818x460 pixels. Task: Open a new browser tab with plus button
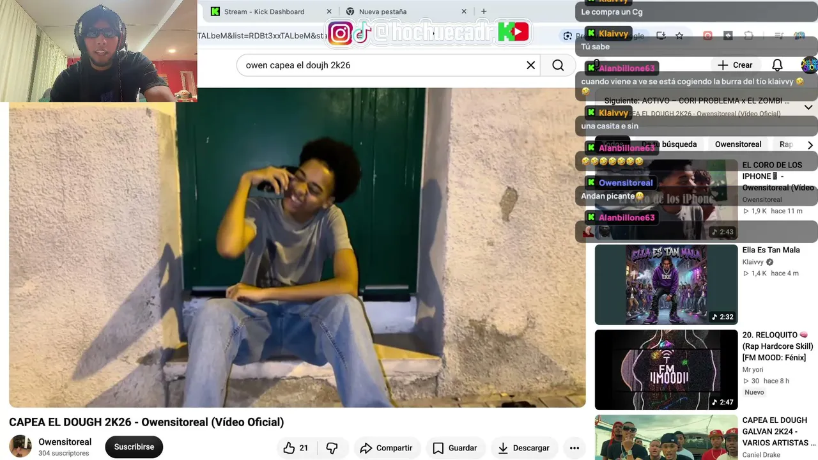[x=484, y=11]
